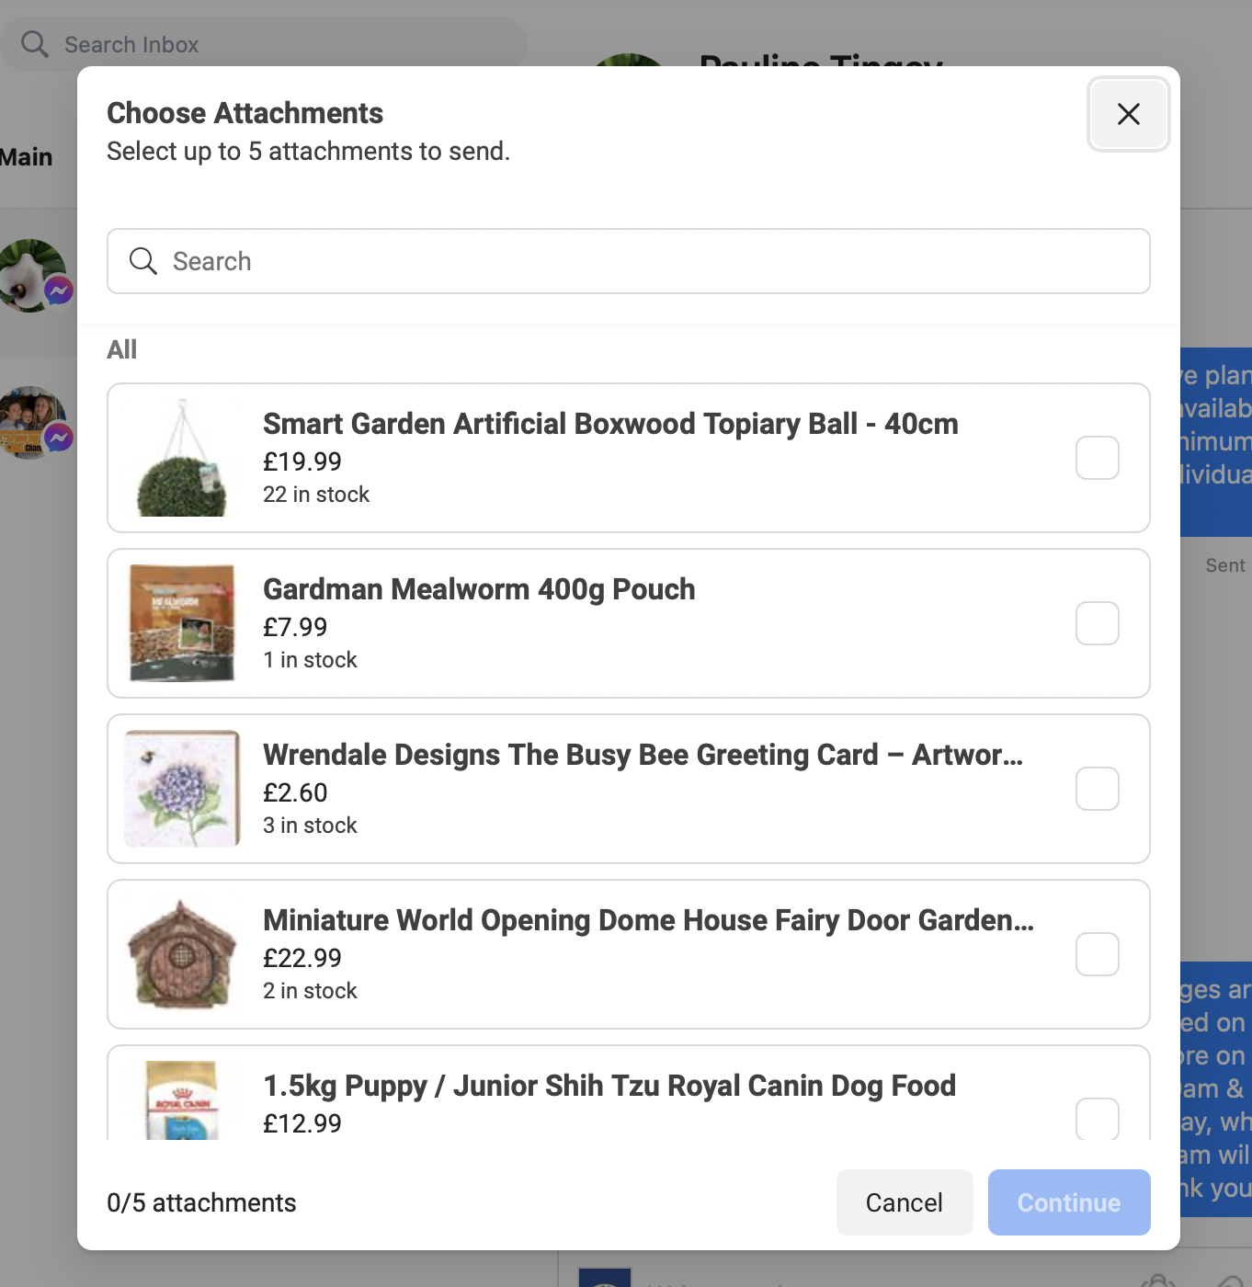Open the Main inbox tab
1252x1287 pixels.
(x=27, y=157)
